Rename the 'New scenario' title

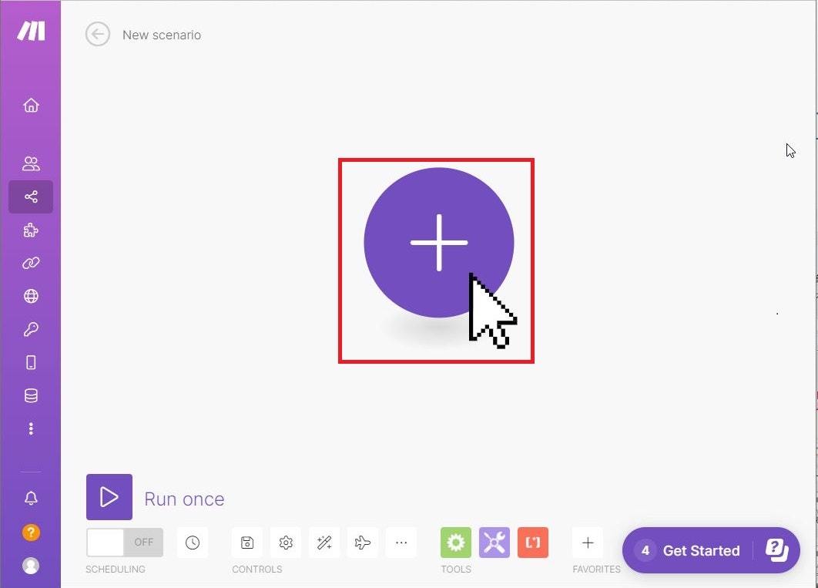click(x=162, y=35)
